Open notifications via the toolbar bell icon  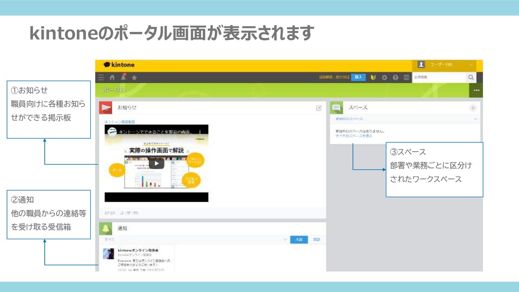tap(124, 77)
